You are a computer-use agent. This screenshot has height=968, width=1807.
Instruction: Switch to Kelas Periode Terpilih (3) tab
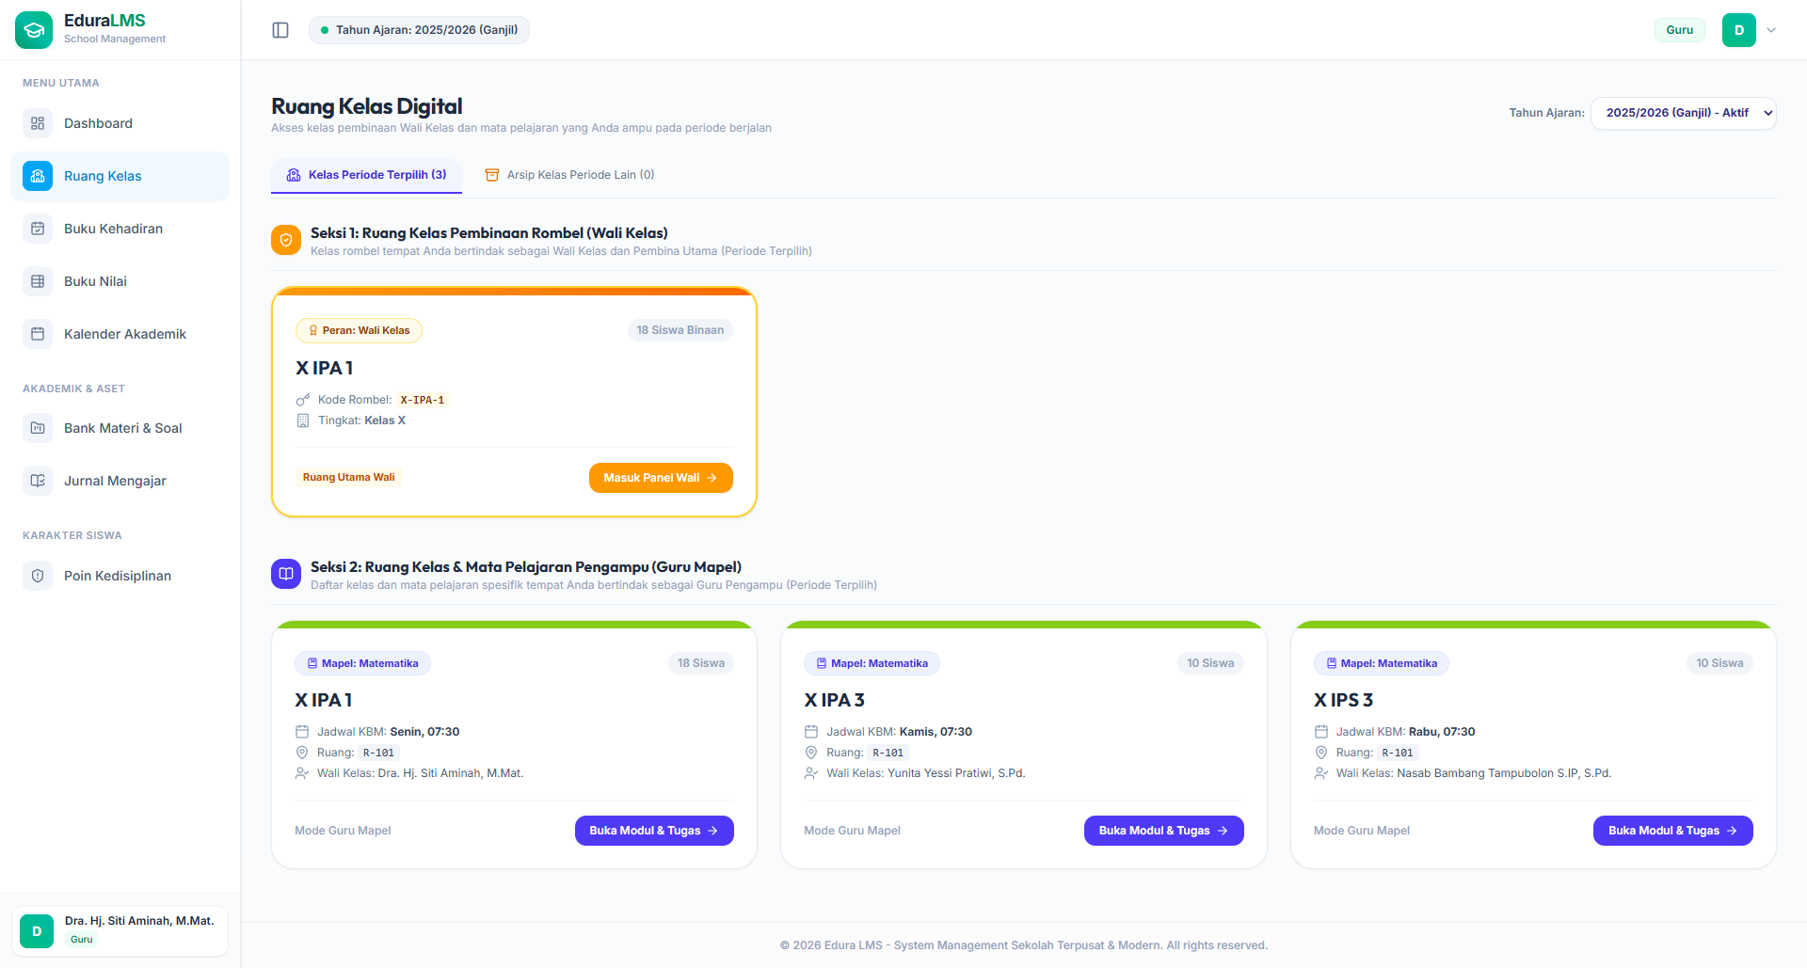click(366, 175)
